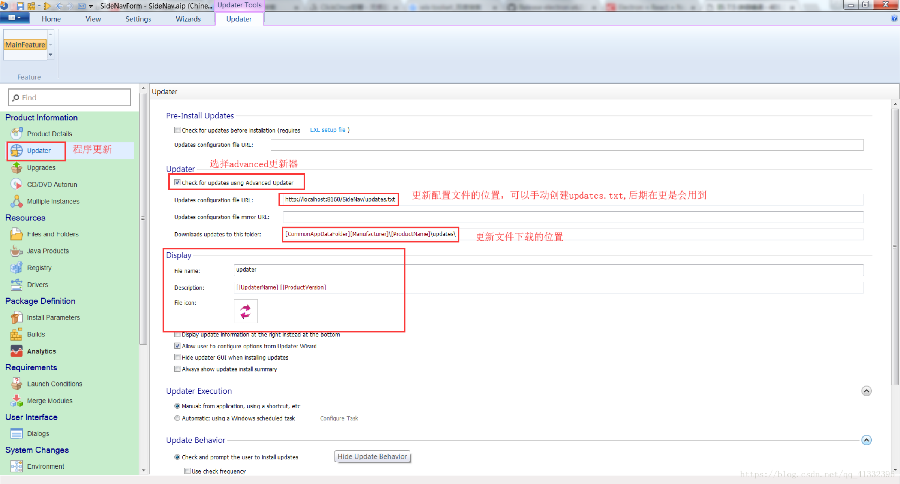Click the right vertical scrollbar thumb
900x484 pixels.
(895, 247)
